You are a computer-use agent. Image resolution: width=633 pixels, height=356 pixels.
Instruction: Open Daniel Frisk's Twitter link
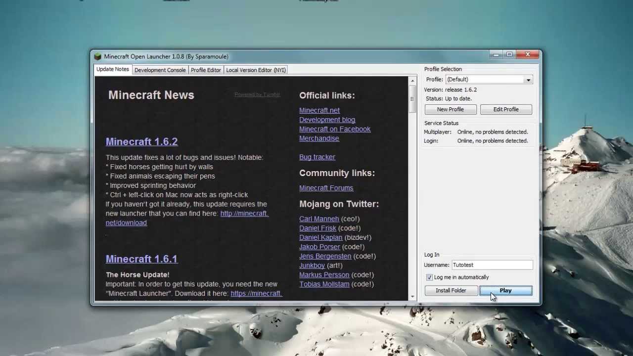317,228
